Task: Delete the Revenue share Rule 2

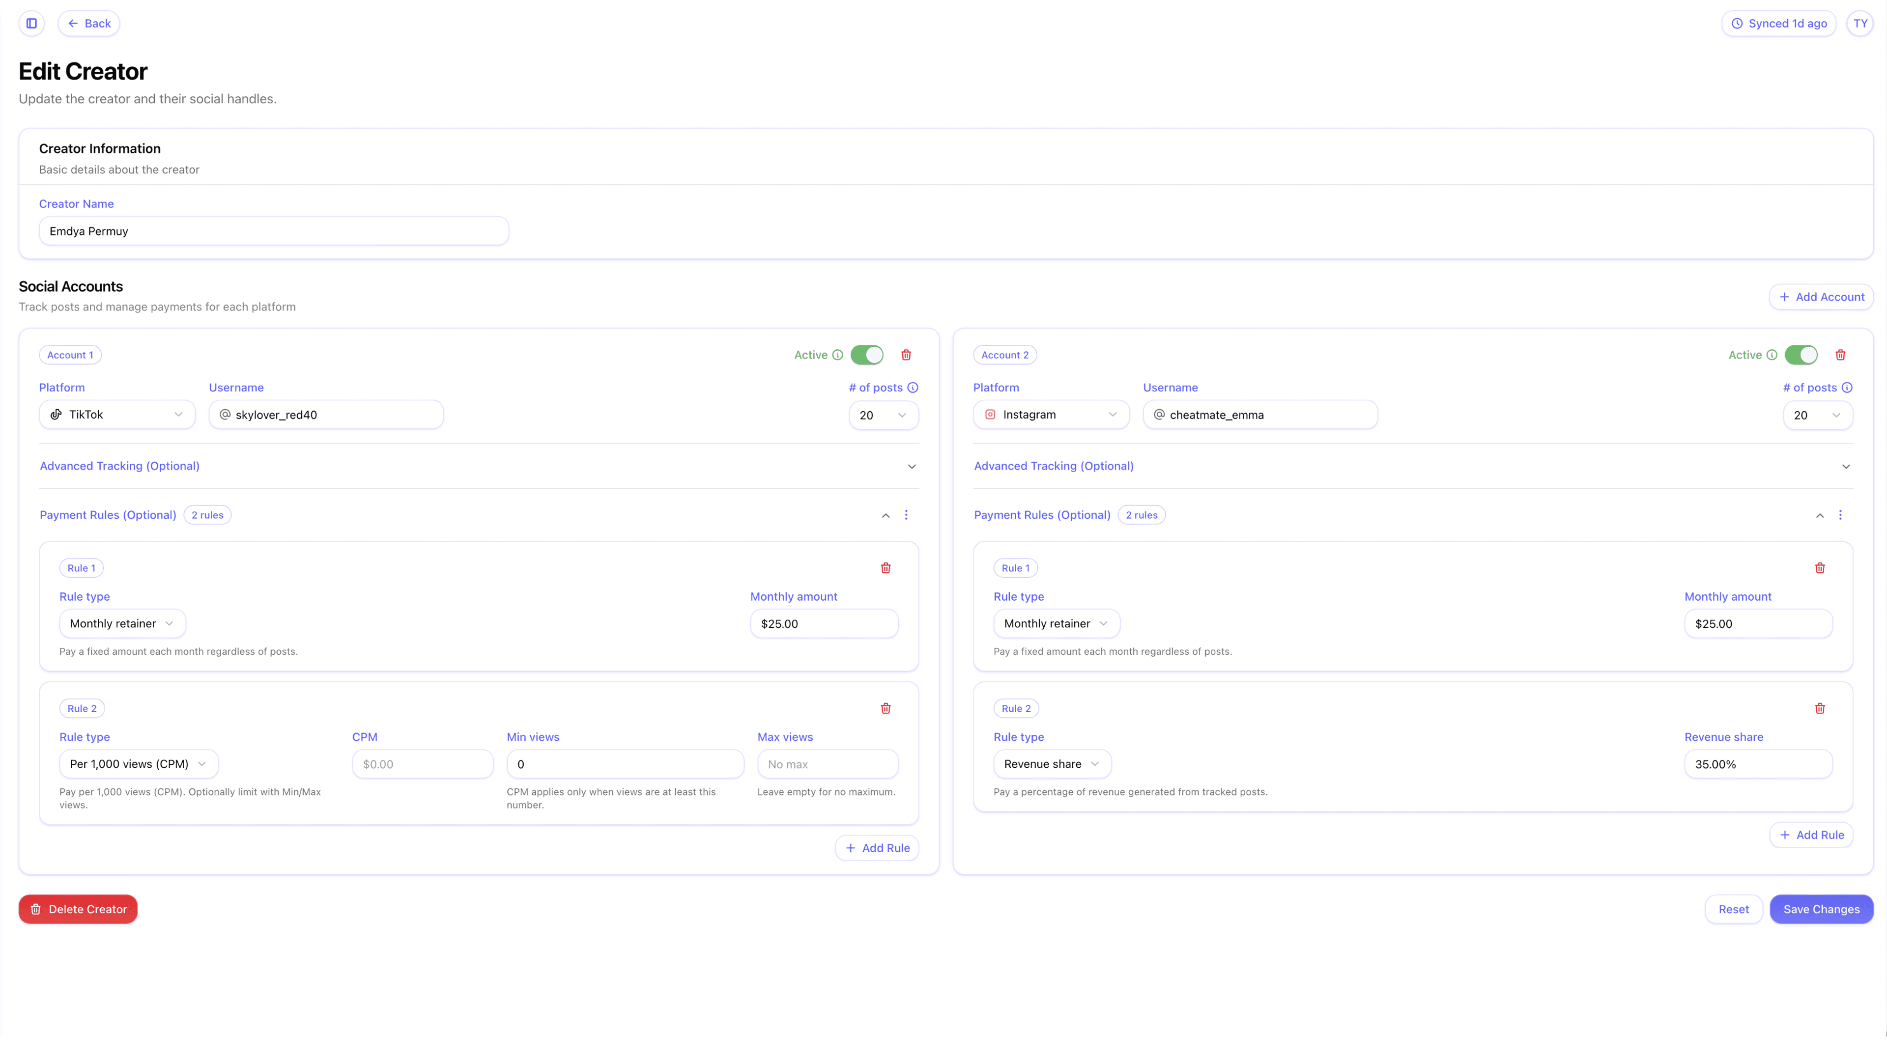Action: coord(1820,708)
